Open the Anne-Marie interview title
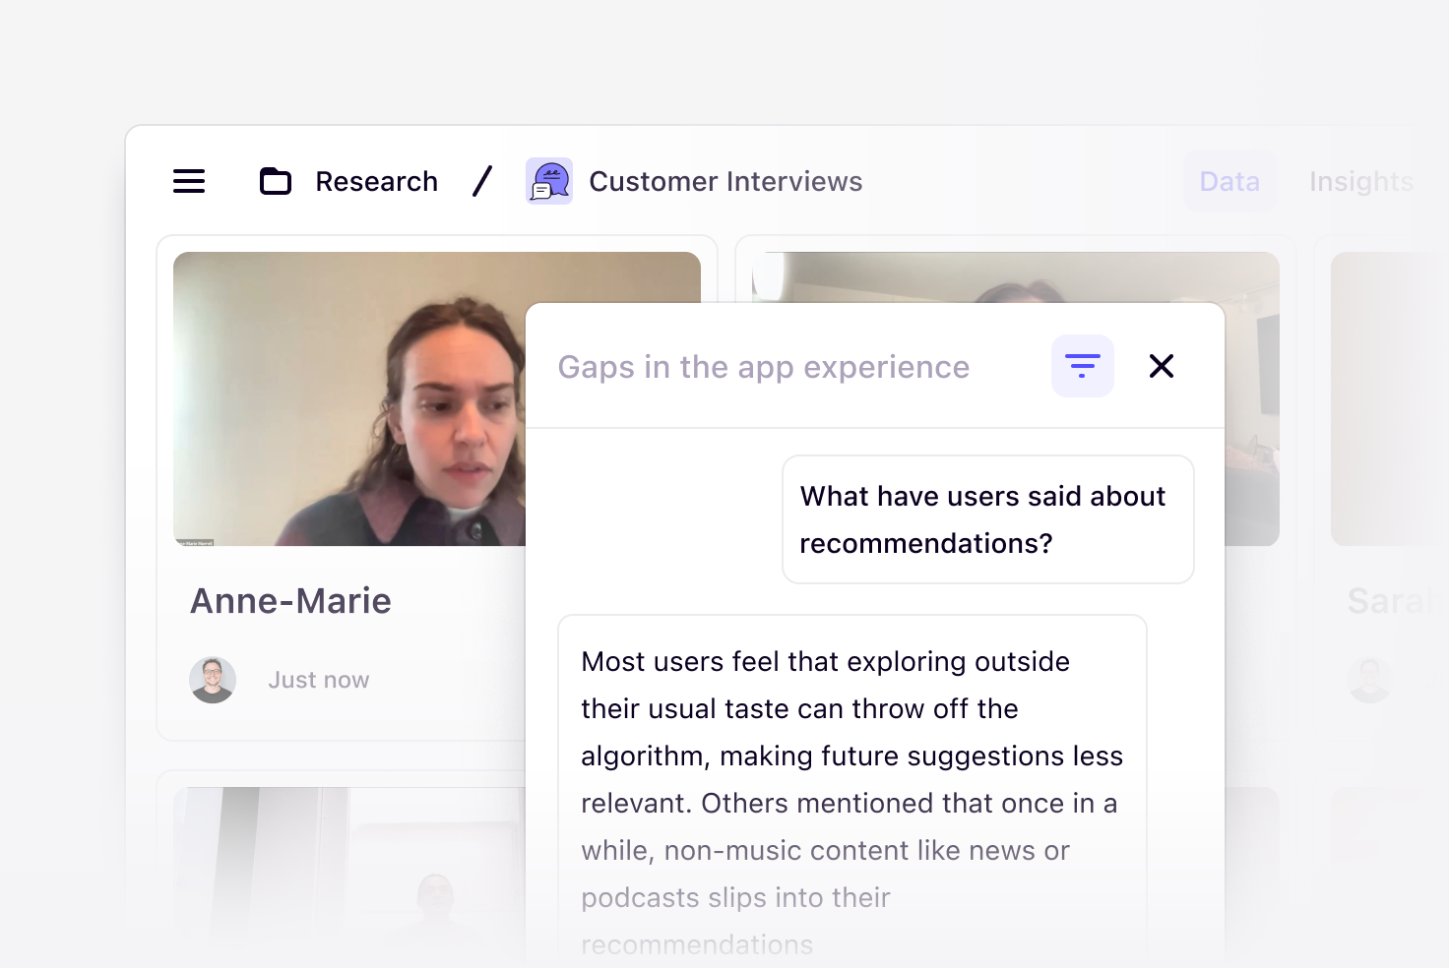Screen dimensions: 1449x968 point(290,601)
